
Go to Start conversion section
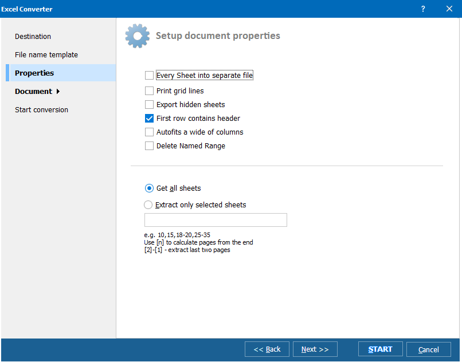tap(41, 109)
